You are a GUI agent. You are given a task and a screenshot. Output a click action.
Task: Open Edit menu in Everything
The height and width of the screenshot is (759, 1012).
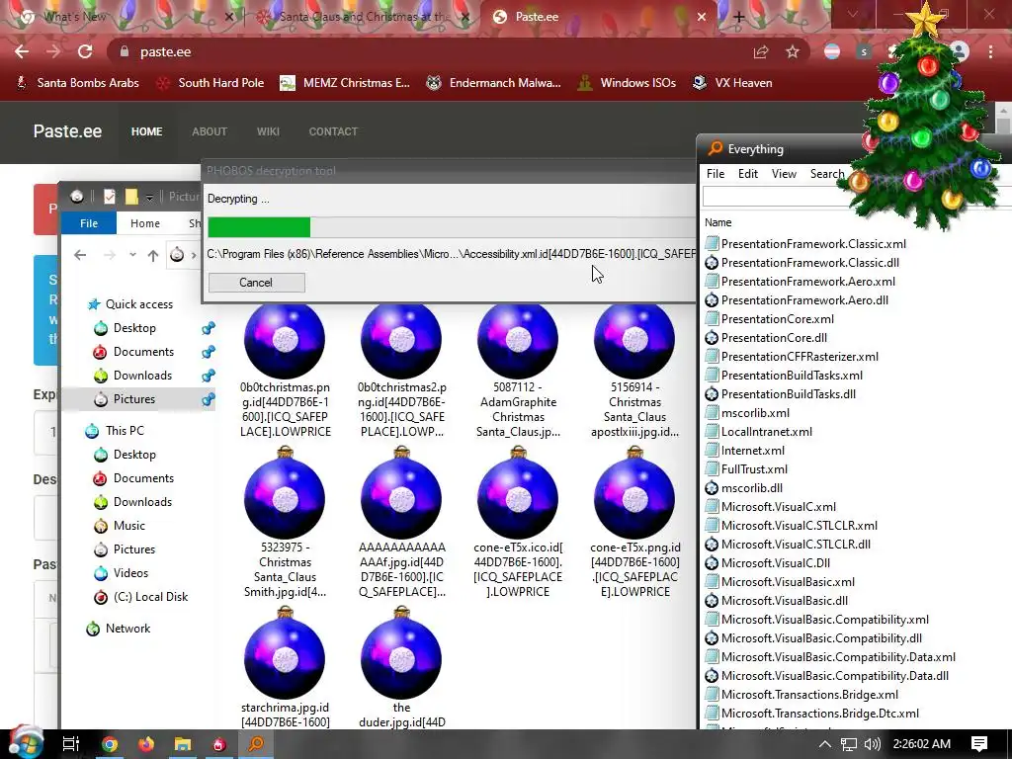coord(748,174)
